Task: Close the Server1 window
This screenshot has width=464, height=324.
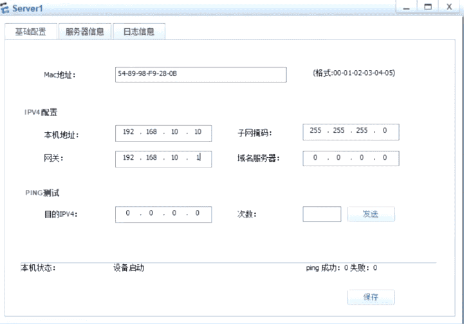Action: (x=449, y=7)
